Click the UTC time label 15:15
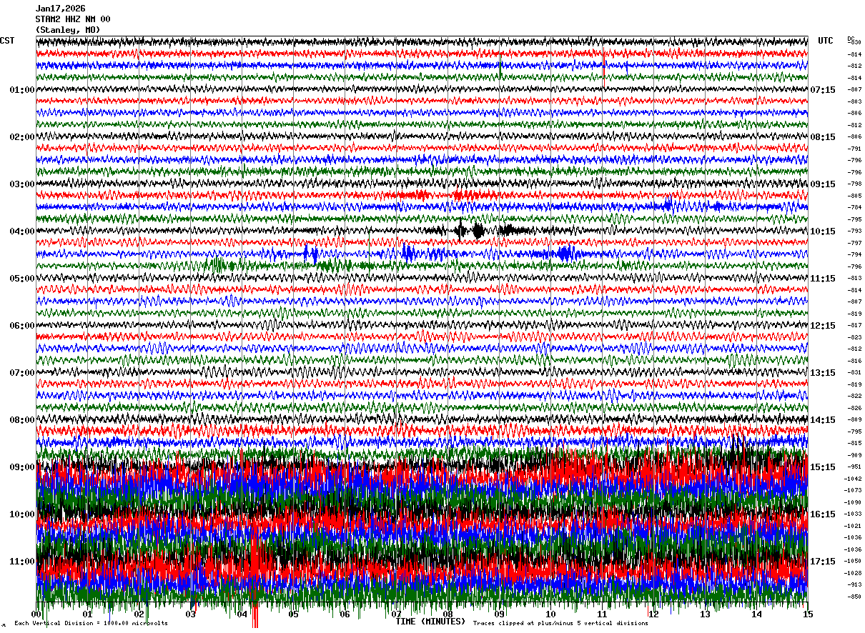This screenshot has width=865, height=633. point(823,467)
